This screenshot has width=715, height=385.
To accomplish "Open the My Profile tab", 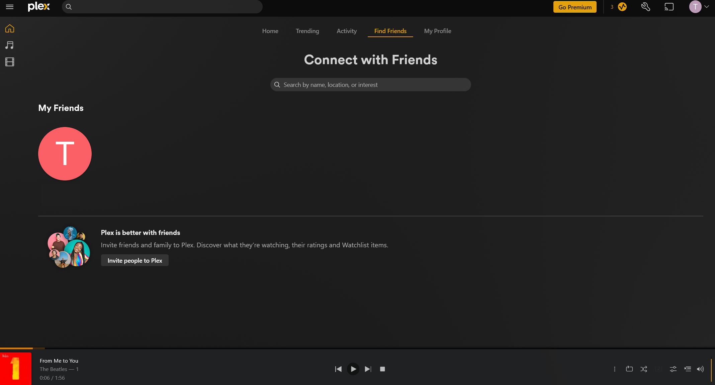I will 437,31.
